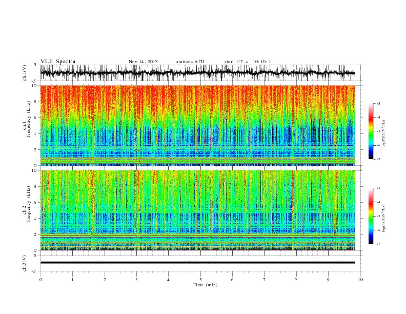Select the date label "Nov.14, 2018"

[143, 62]
